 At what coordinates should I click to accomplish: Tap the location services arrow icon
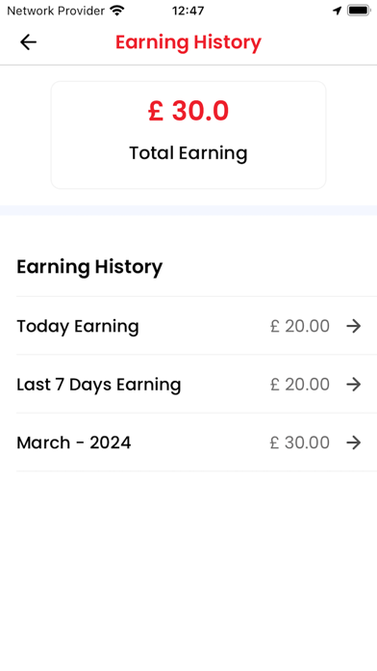pyautogui.click(x=338, y=11)
